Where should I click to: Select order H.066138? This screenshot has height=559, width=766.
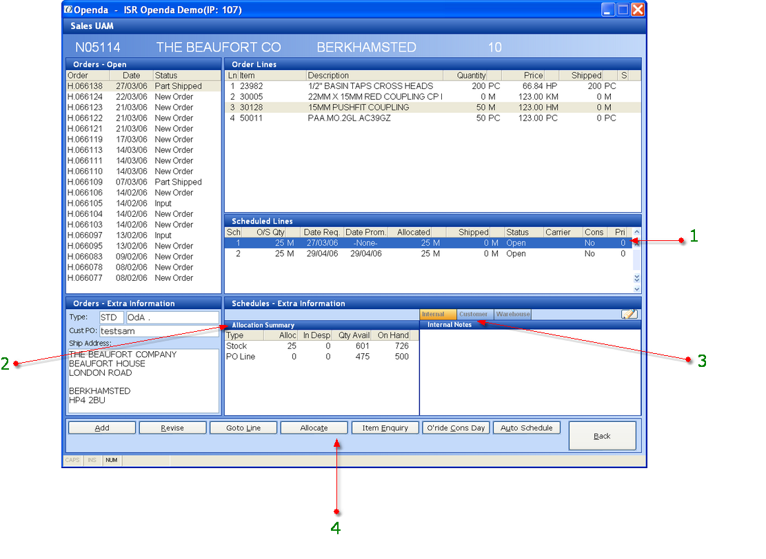(x=143, y=86)
